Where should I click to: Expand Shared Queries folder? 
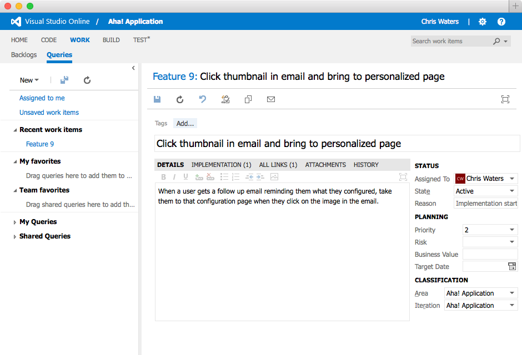pyautogui.click(x=14, y=236)
